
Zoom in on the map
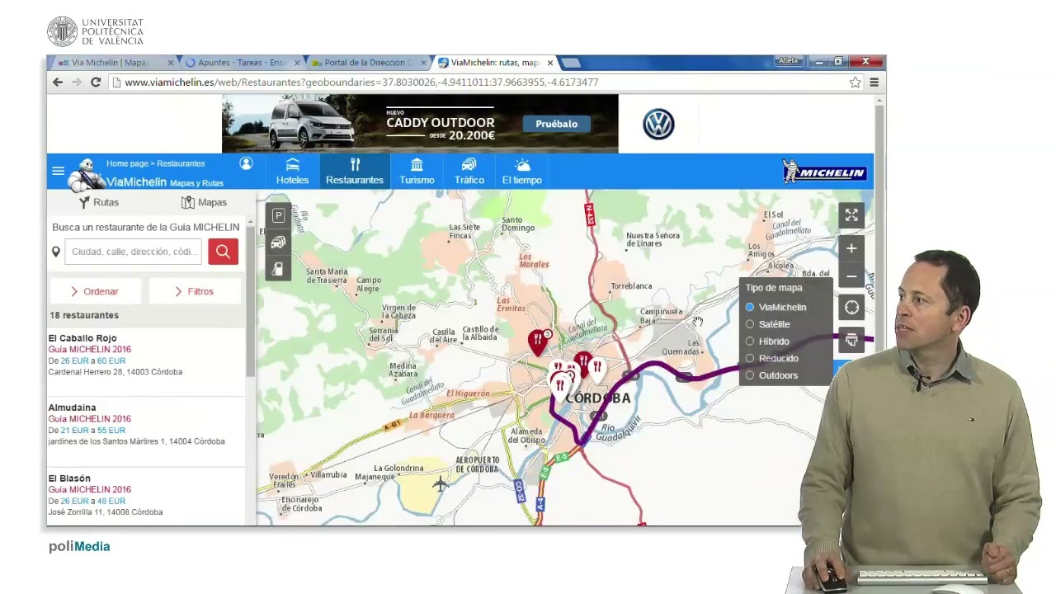click(851, 248)
